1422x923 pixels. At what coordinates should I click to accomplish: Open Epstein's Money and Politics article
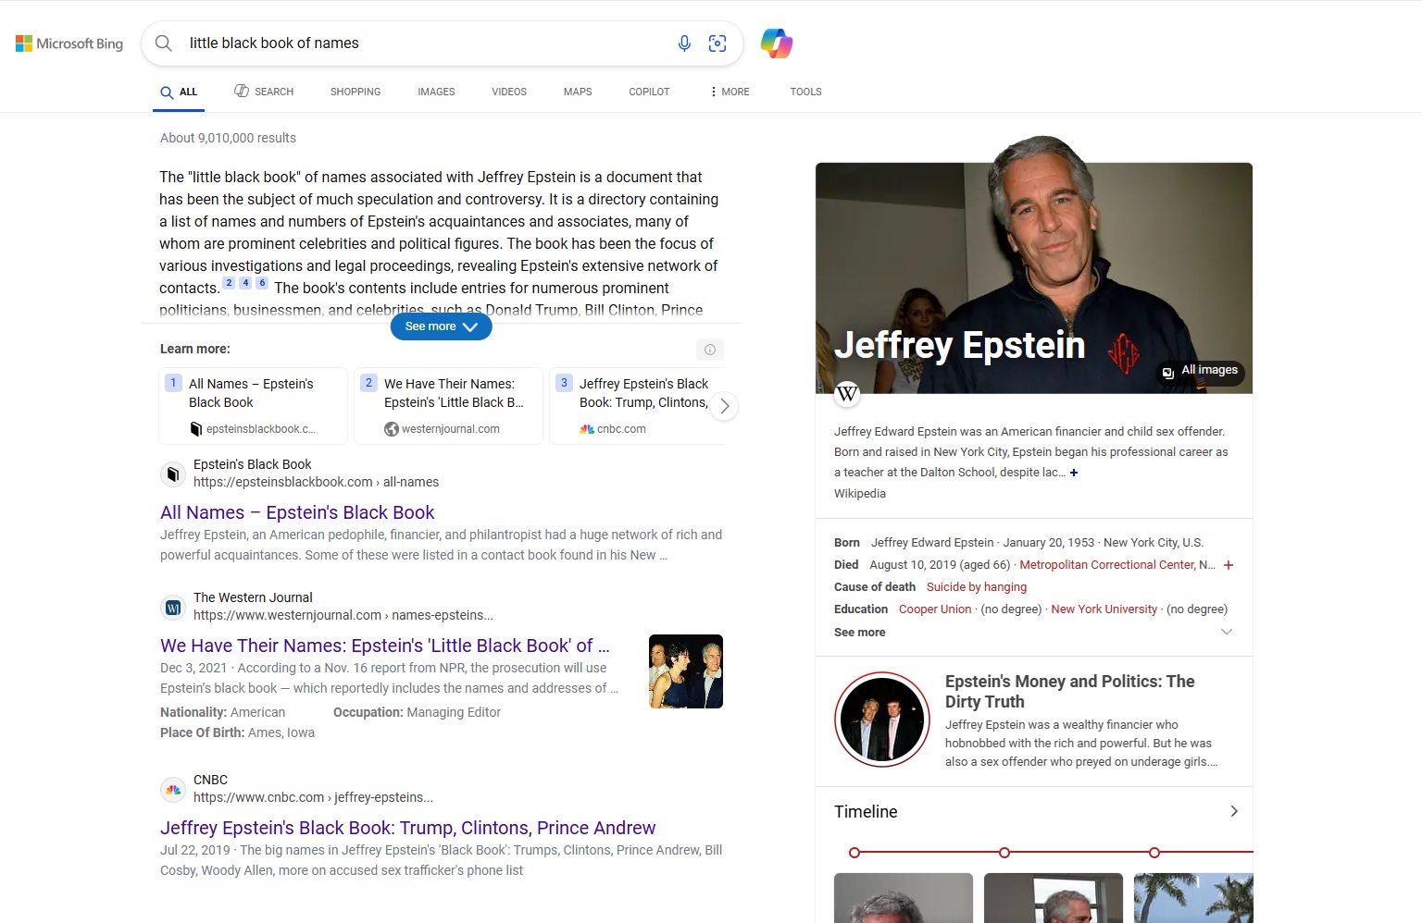(1069, 692)
